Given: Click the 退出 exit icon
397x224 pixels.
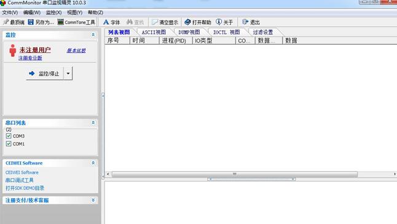Looking at the screenshot, I should (x=245, y=22).
